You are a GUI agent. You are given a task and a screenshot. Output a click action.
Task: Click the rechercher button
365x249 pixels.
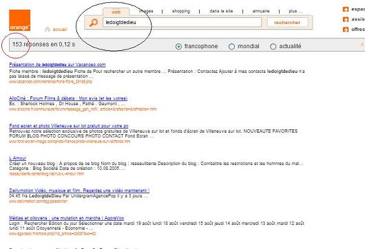(287, 23)
